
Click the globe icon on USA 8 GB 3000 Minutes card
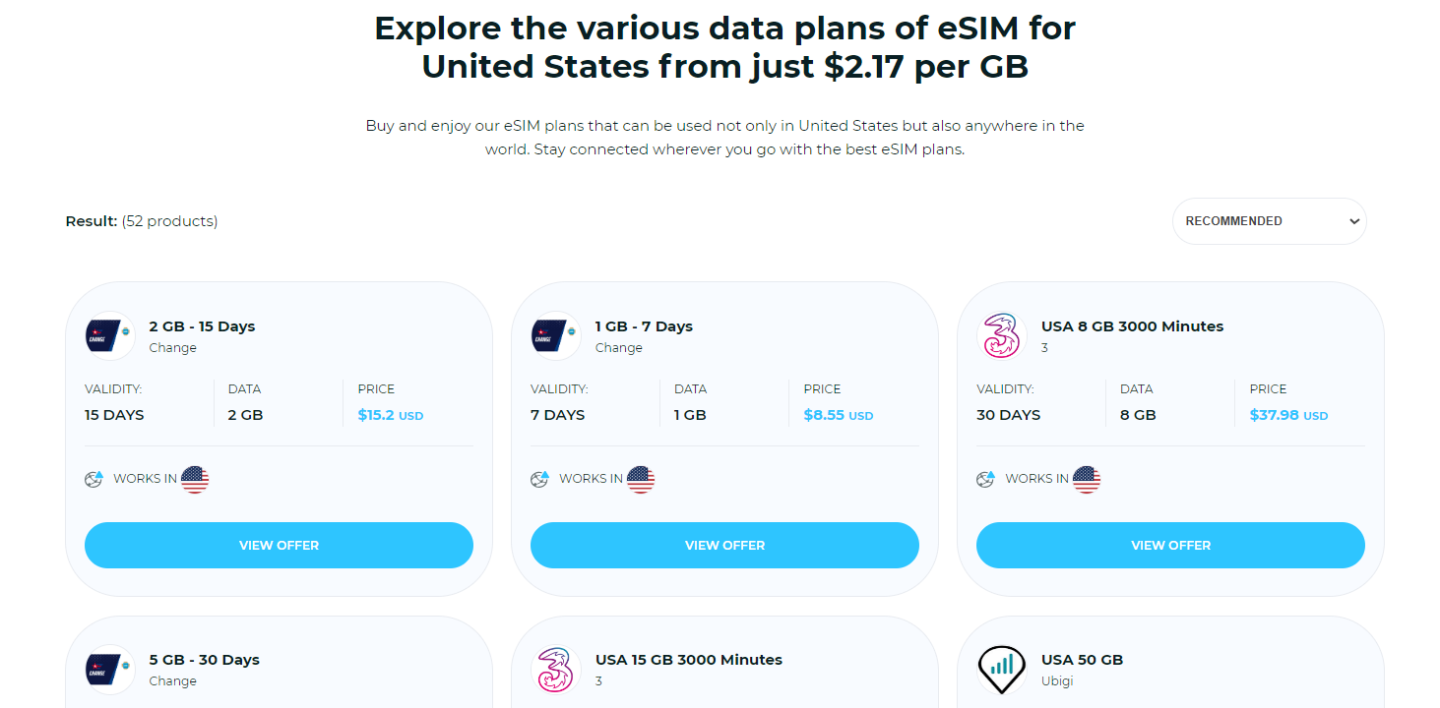[985, 479]
